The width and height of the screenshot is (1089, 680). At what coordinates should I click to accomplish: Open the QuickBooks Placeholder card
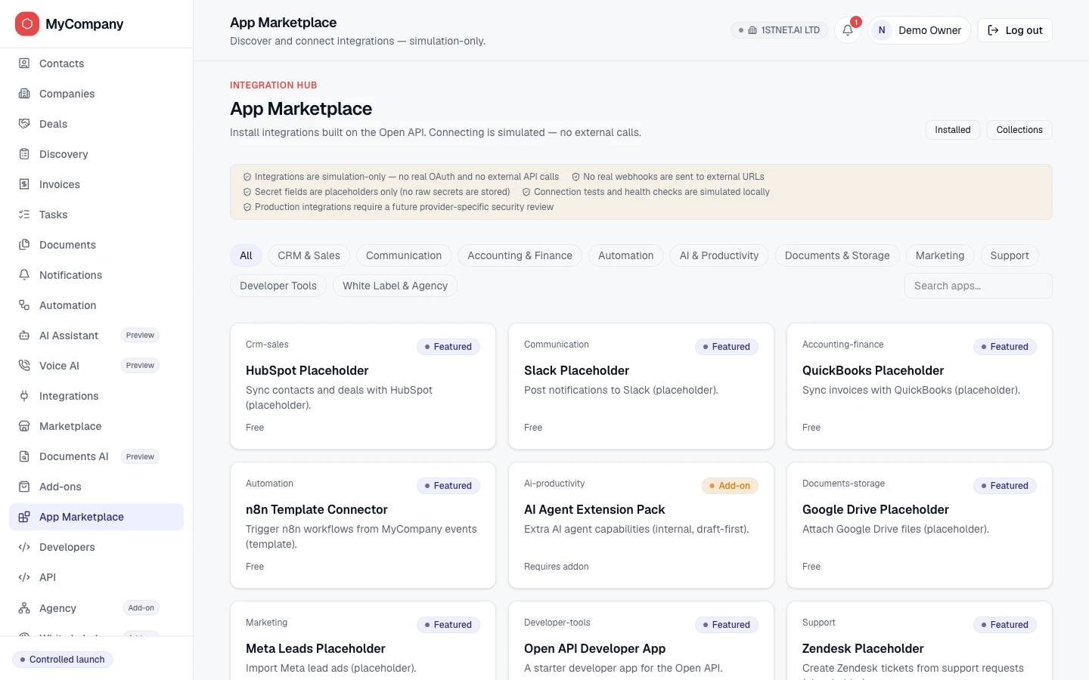[x=920, y=386]
